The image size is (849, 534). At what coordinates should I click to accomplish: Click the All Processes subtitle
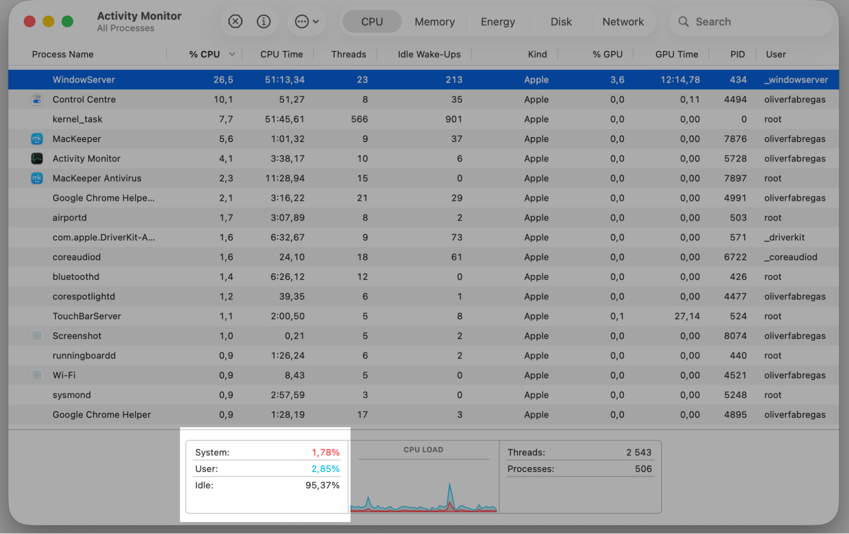coord(125,28)
